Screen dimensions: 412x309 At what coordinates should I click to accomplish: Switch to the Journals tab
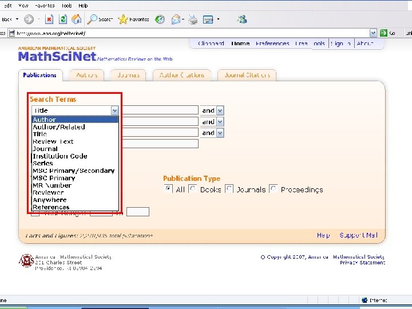pos(128,75)
